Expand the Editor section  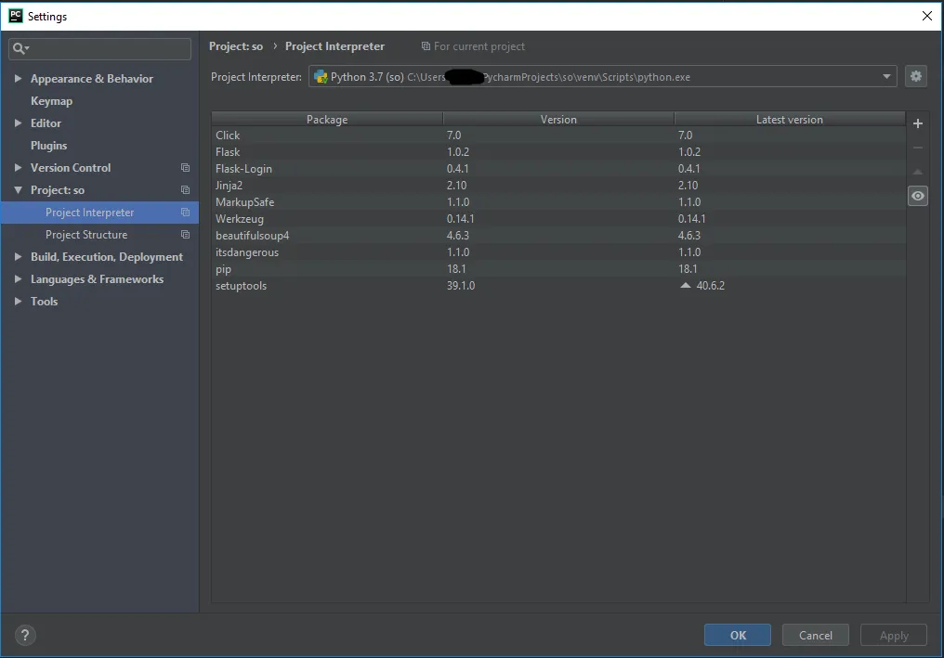click(18, 123)
